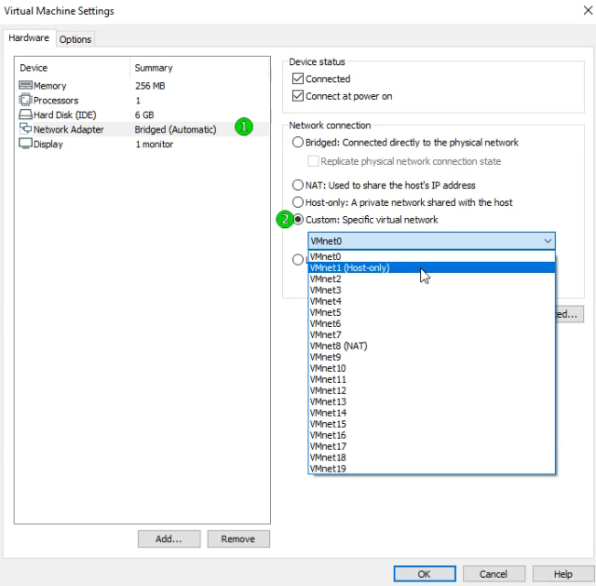Image resolution: width=596 pixels, height=586 pixels.
Task: Toggle Connect at power on
Action: pyautogui.click(x=298, y=96)
